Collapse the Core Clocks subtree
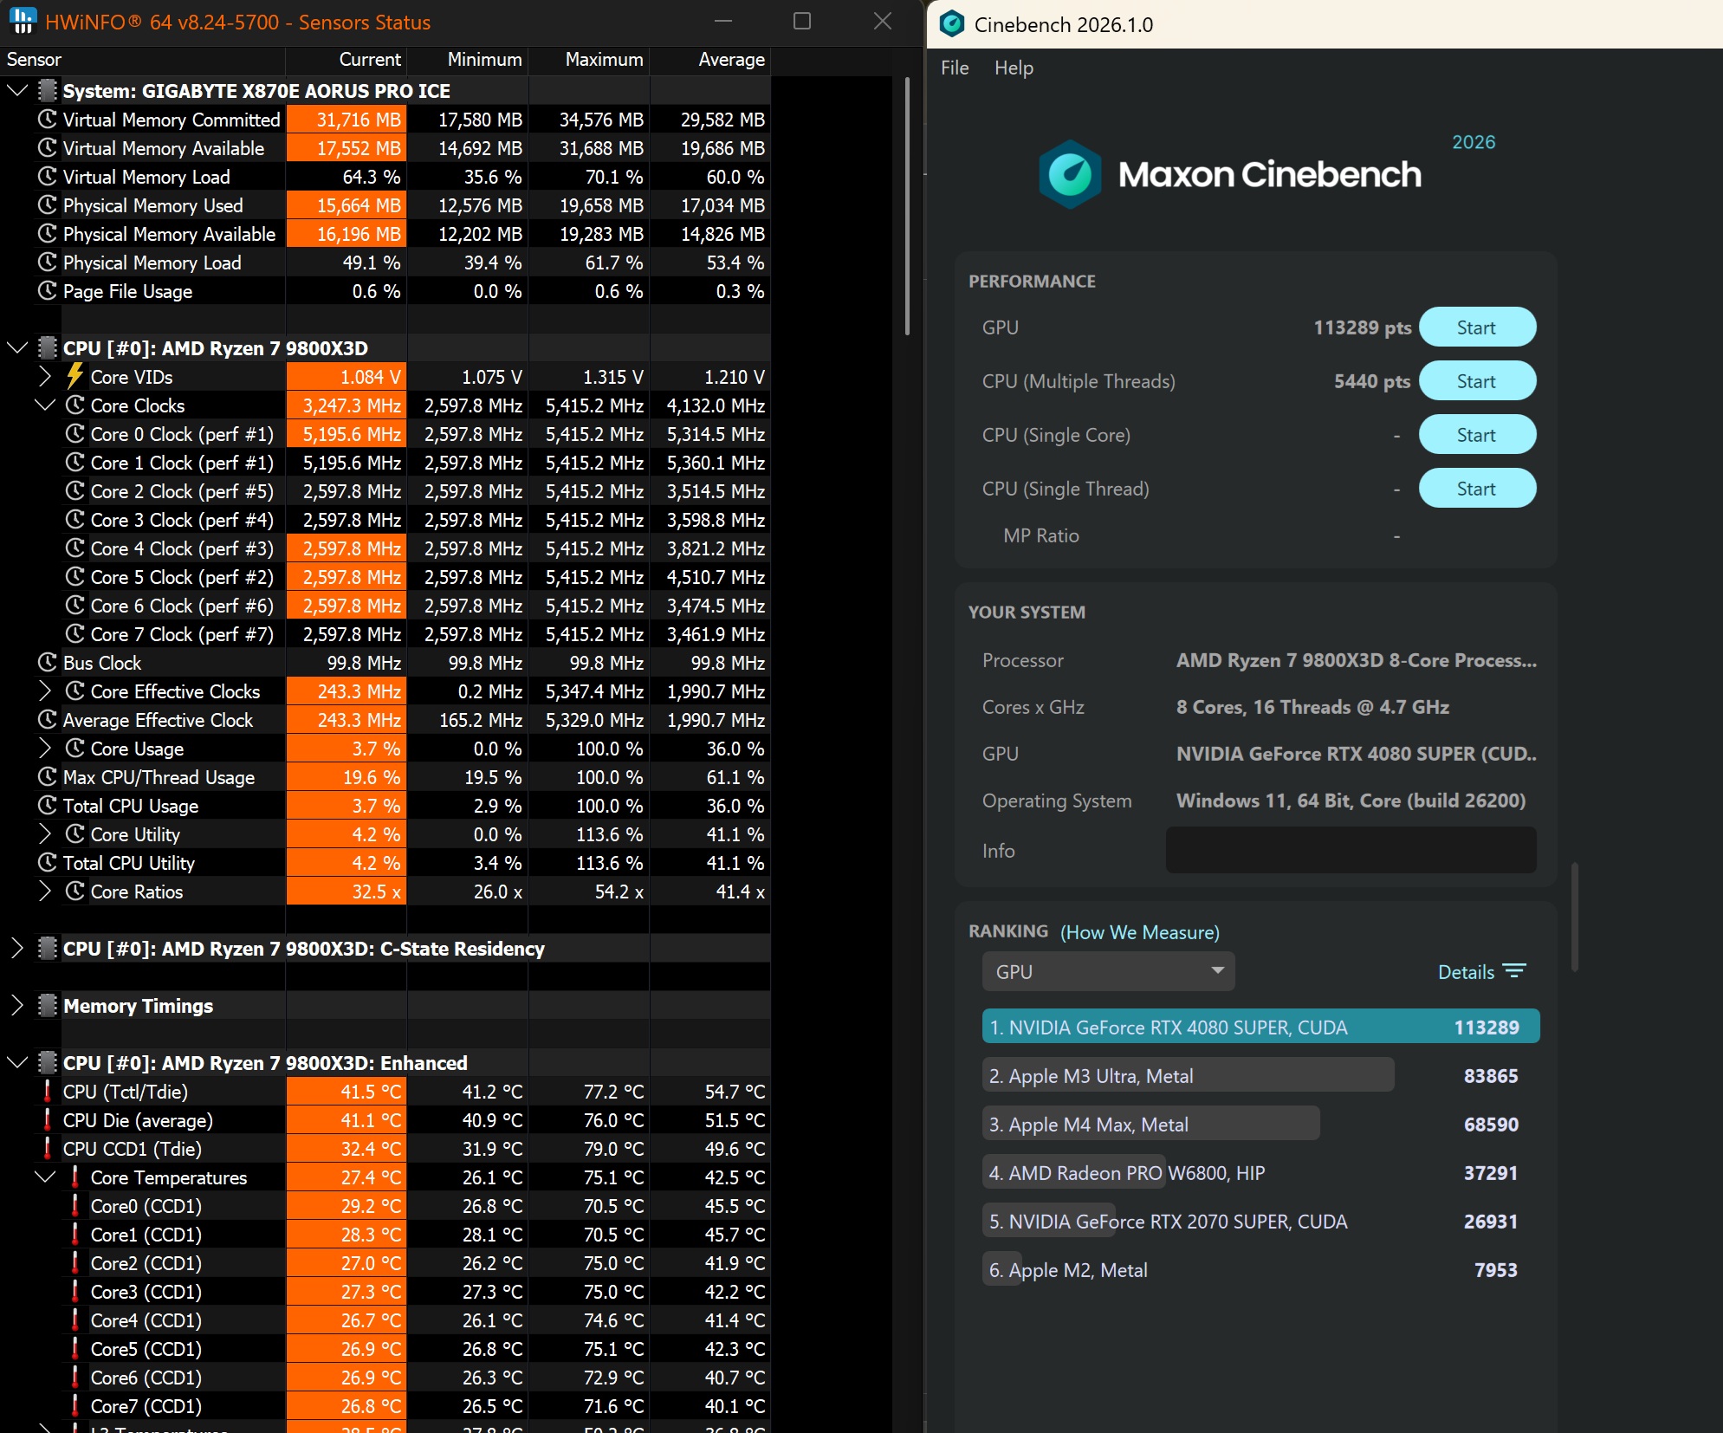Viewport: 1723px width, 1433px height. pyautogui.click(x=45, y=405)
